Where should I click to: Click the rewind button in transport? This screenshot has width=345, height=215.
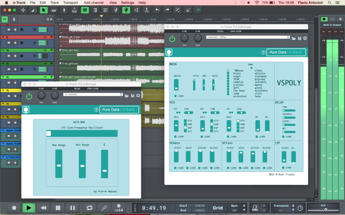pos(44,208)
